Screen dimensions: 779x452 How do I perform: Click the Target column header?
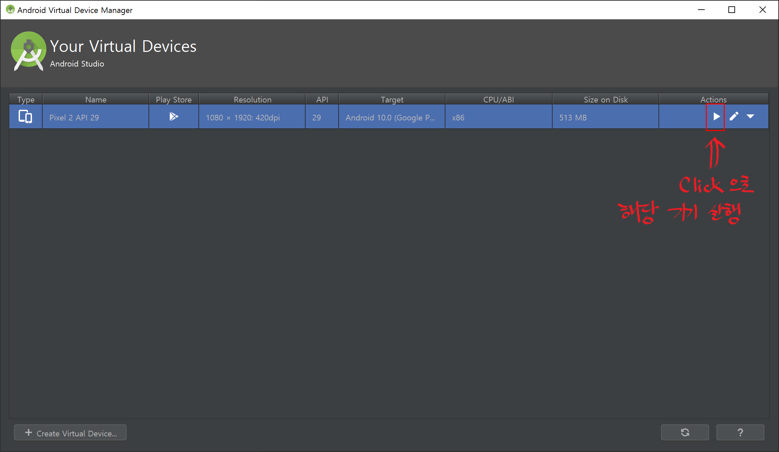[x=392, y=99]
